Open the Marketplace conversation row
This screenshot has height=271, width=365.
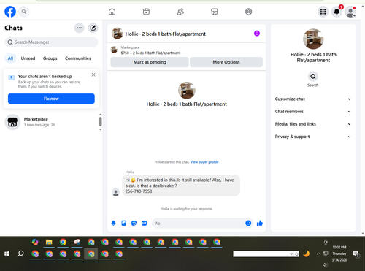(x=51, y=122)
